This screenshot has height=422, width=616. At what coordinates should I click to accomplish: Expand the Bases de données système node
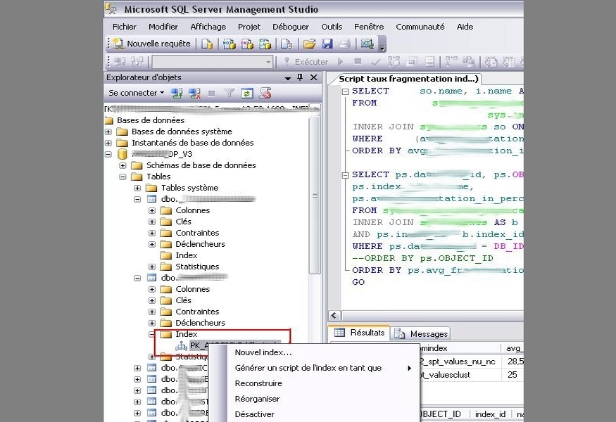tap(108, 132)
